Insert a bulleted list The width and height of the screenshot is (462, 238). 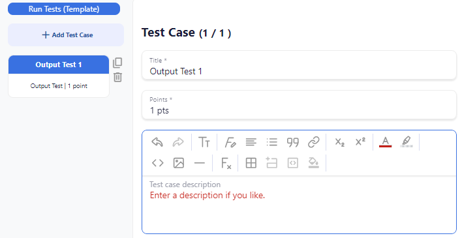coord(271,142)
